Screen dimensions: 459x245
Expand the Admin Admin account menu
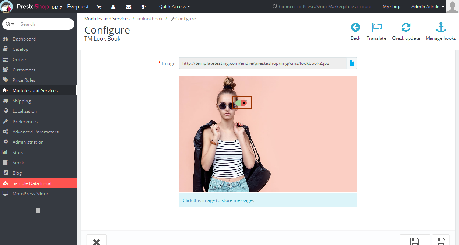point(428,7)
